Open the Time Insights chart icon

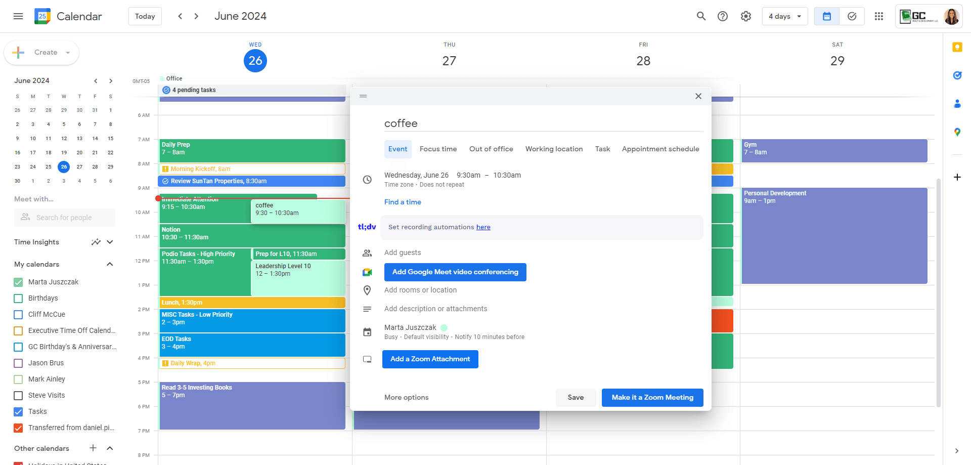tap(96, 242)
